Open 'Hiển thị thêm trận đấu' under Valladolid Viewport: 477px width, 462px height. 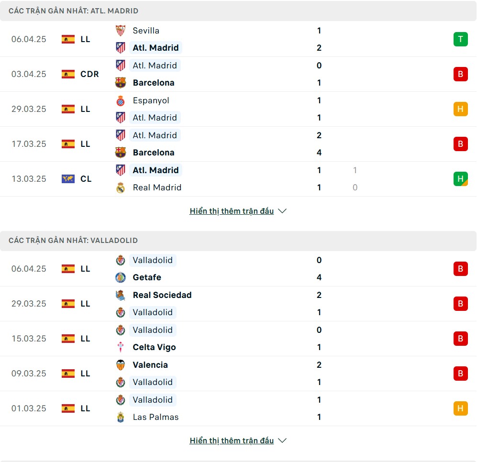click(232, 440)
